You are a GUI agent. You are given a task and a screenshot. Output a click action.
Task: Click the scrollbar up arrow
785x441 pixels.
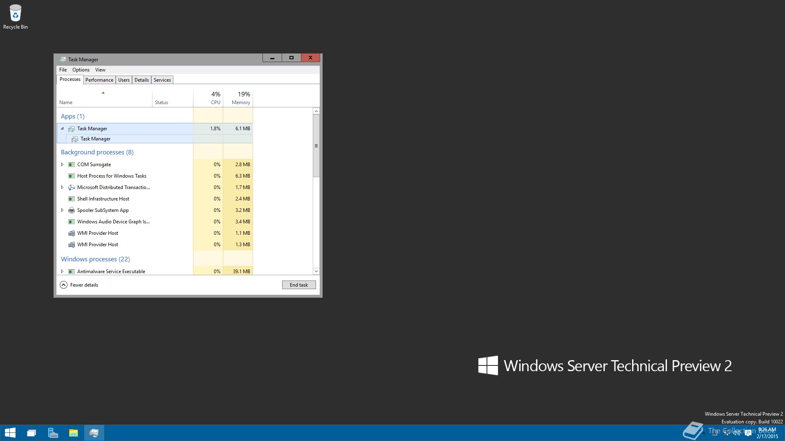[x=316, y=111]
